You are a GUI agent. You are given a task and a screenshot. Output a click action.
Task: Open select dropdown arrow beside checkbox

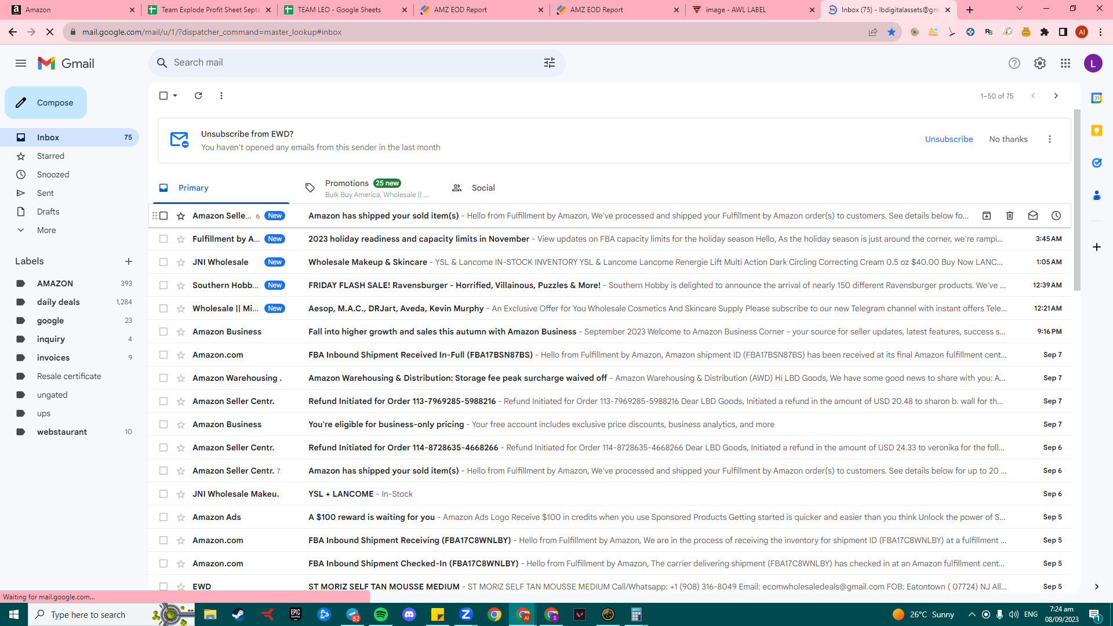pos(175,96)
